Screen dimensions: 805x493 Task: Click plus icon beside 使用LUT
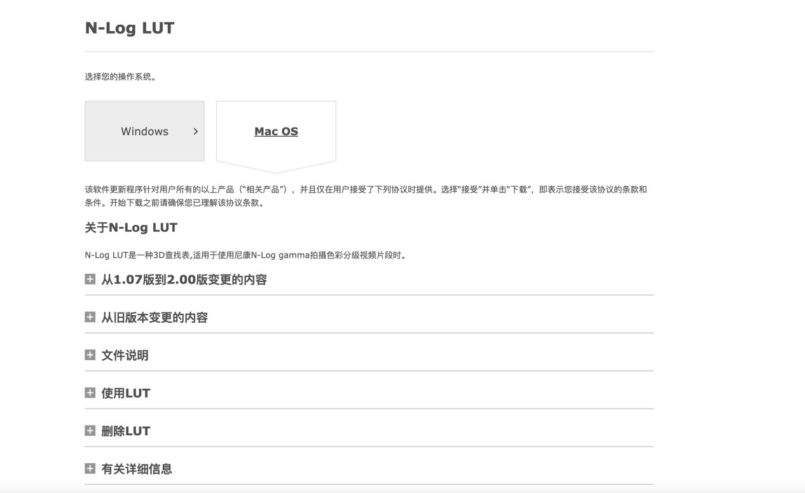(x=90, y=393)
